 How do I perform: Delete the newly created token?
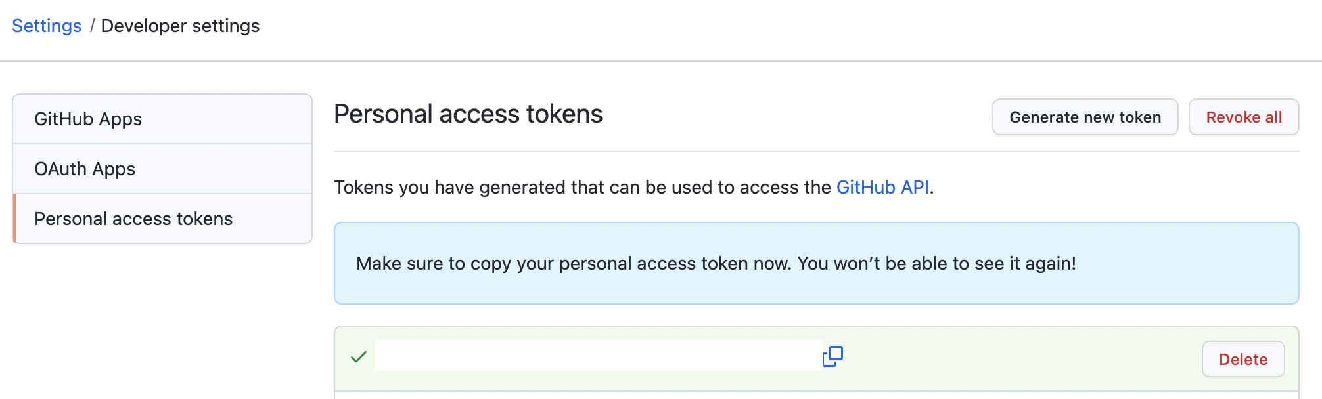(x=1242, y=359)
